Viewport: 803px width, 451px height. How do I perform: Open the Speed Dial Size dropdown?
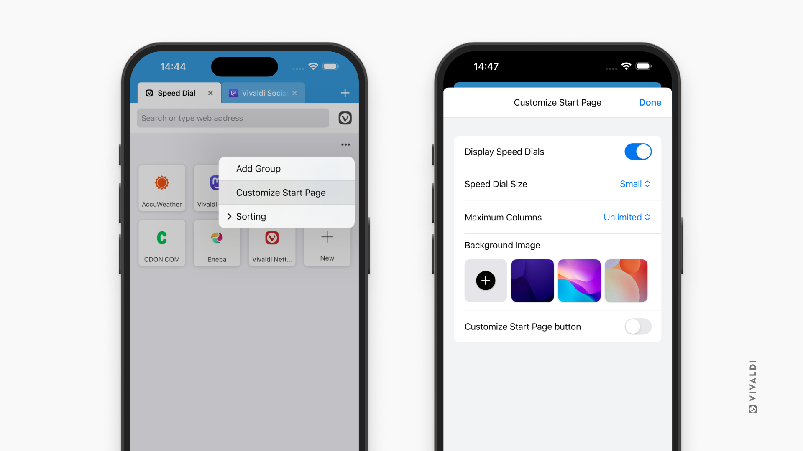634,183
